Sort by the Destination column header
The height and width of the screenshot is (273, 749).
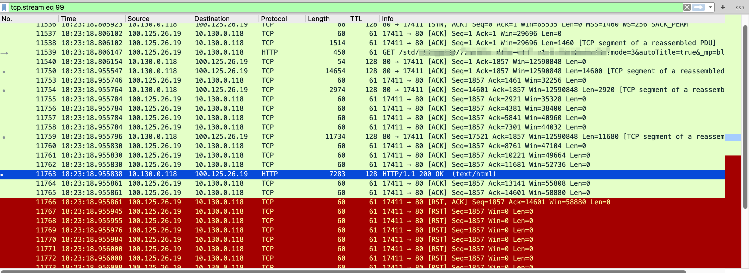point(212,19)
